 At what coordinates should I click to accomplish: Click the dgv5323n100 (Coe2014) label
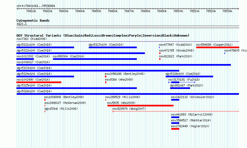point(34,68)
